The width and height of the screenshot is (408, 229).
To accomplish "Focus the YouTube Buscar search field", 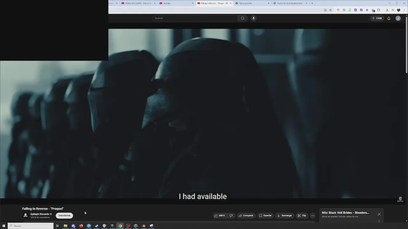I will pyautogui.click(x=195, y=18).
